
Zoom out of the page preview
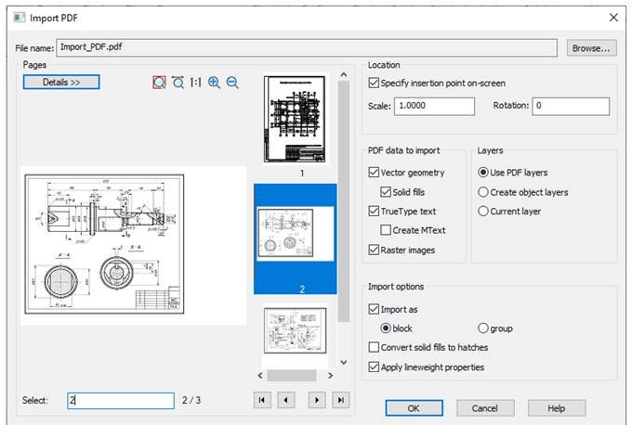coord(232,82)
